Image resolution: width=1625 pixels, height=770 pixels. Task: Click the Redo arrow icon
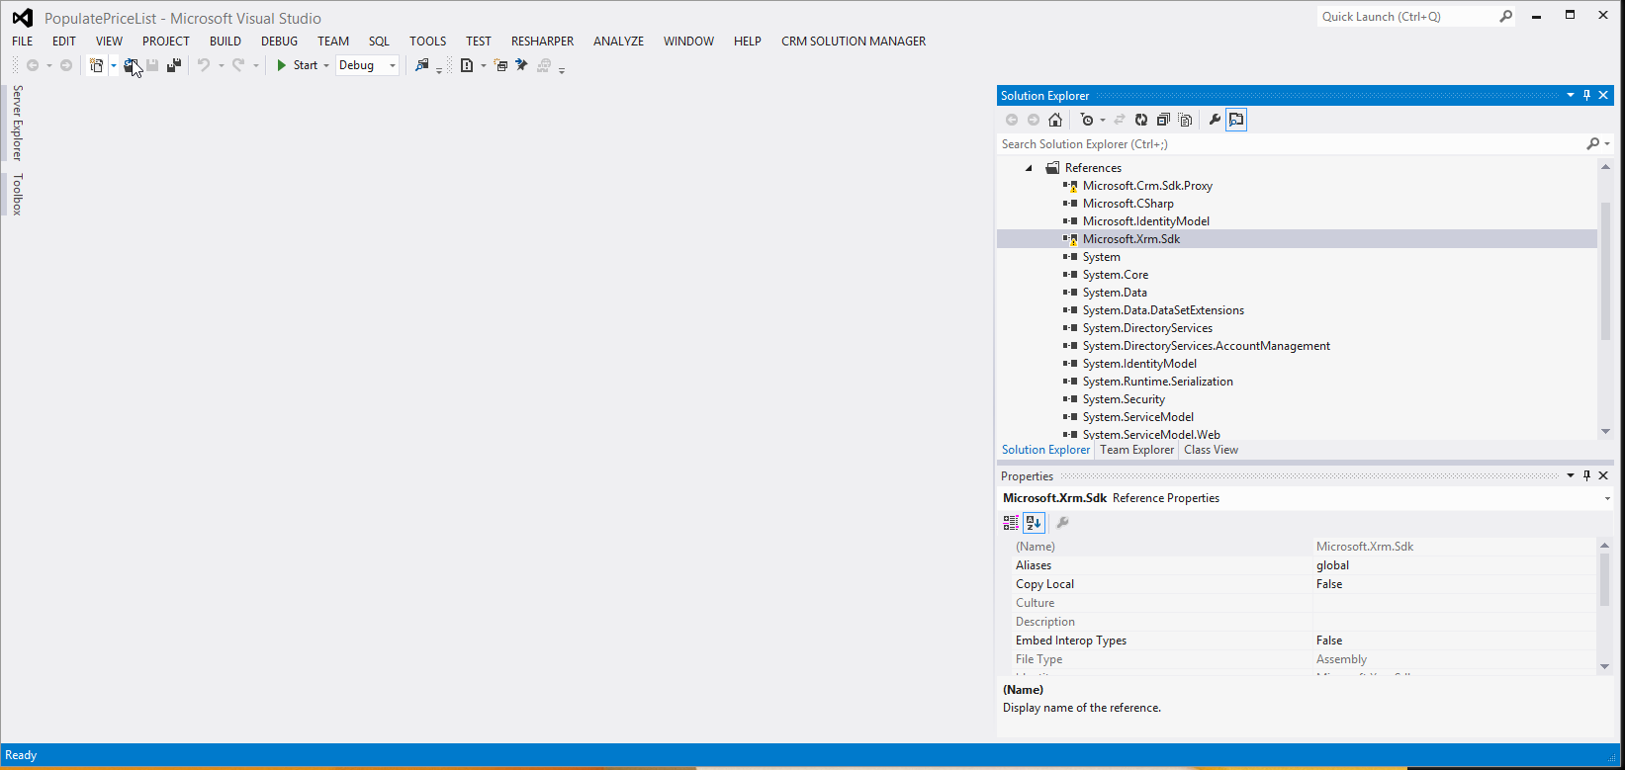click(x=238, y=65)
